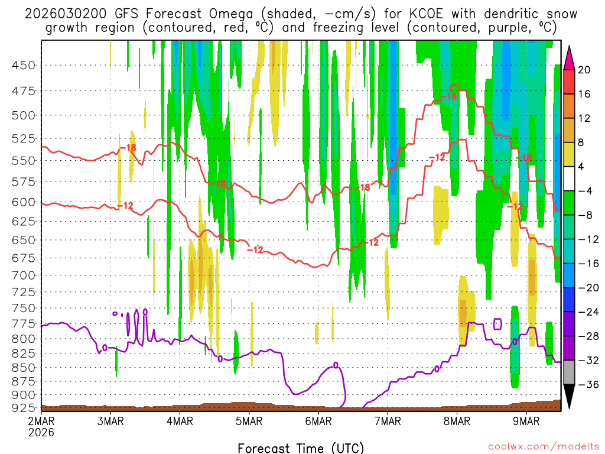Select the light blue -16 to -20 swatch
605x454 pixels.
569,275
